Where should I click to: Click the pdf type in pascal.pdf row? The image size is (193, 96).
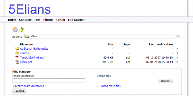(128, 62)
